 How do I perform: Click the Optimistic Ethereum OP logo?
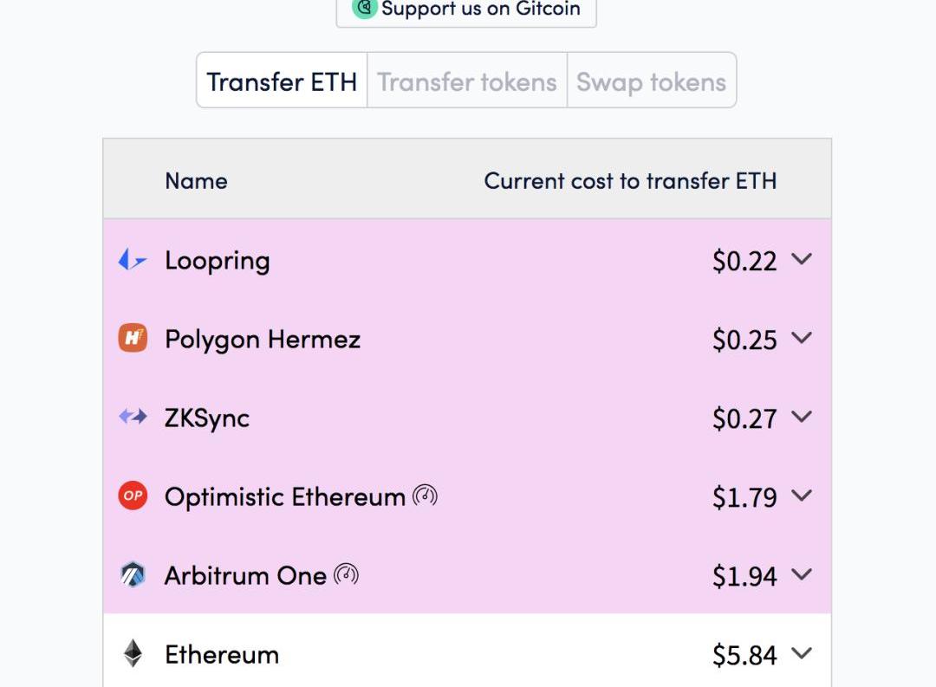(x=133, y=496)
